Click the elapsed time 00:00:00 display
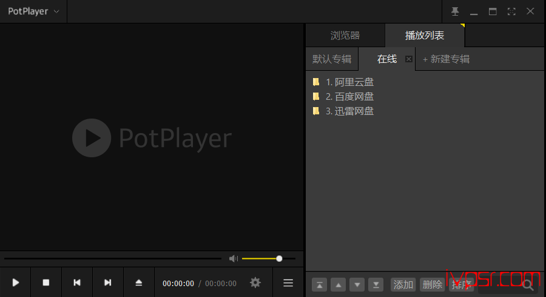 click(x=178, y=284)
